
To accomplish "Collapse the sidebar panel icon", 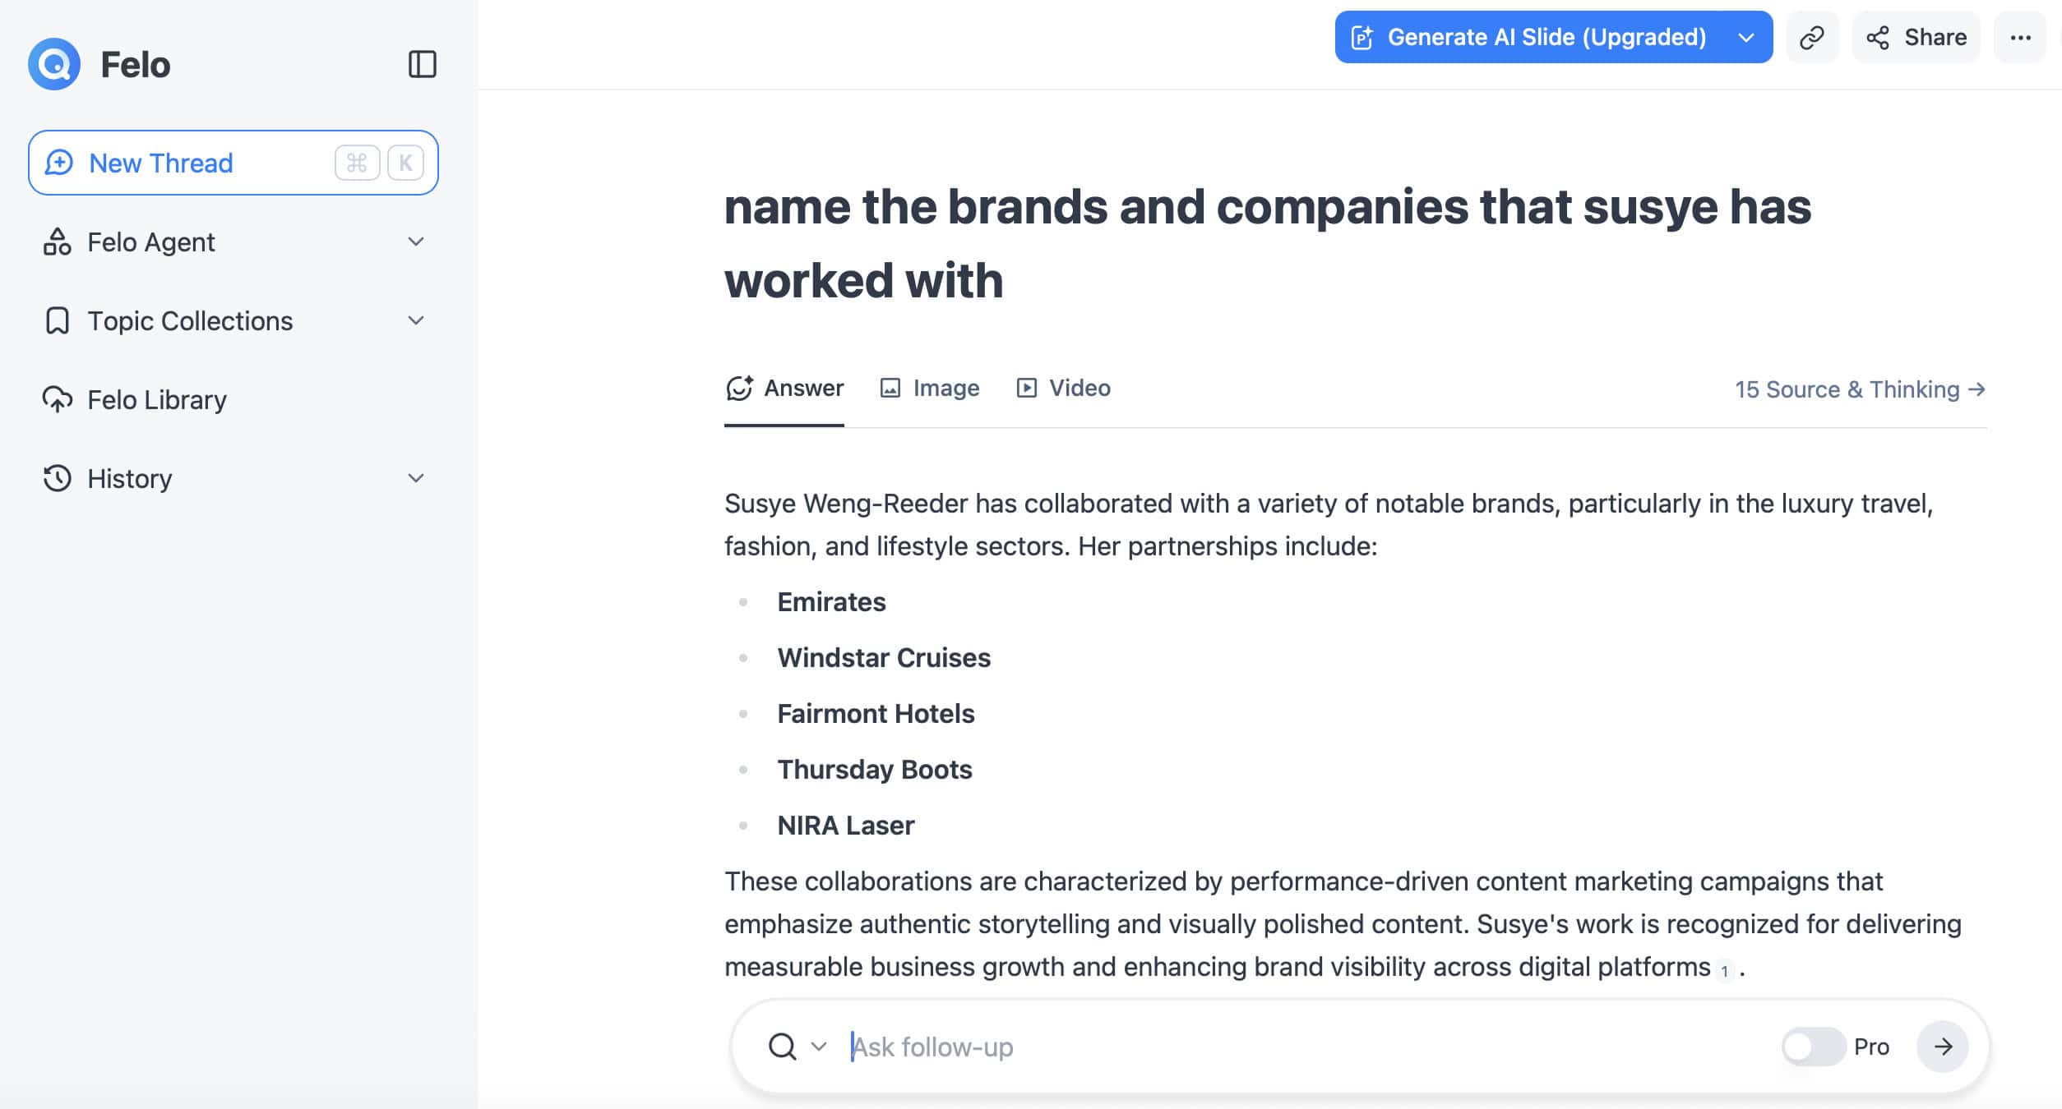I will coord(422,64).
